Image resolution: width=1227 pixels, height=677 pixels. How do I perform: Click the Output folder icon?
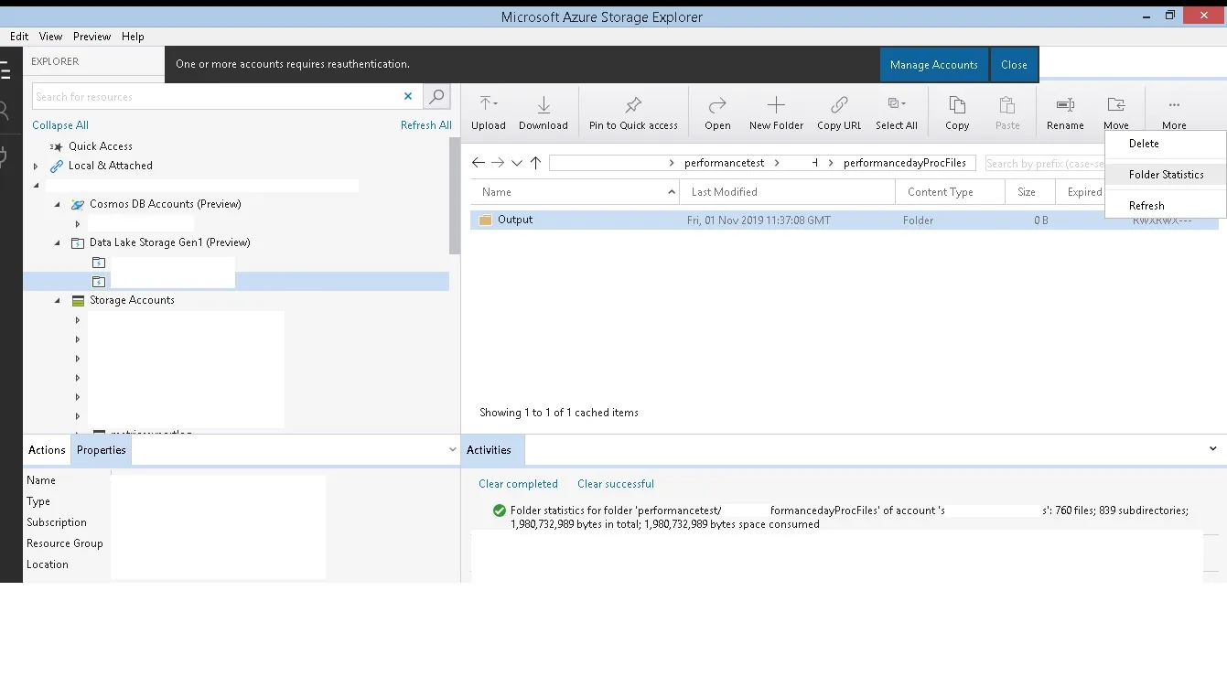(x=486, y=220)
